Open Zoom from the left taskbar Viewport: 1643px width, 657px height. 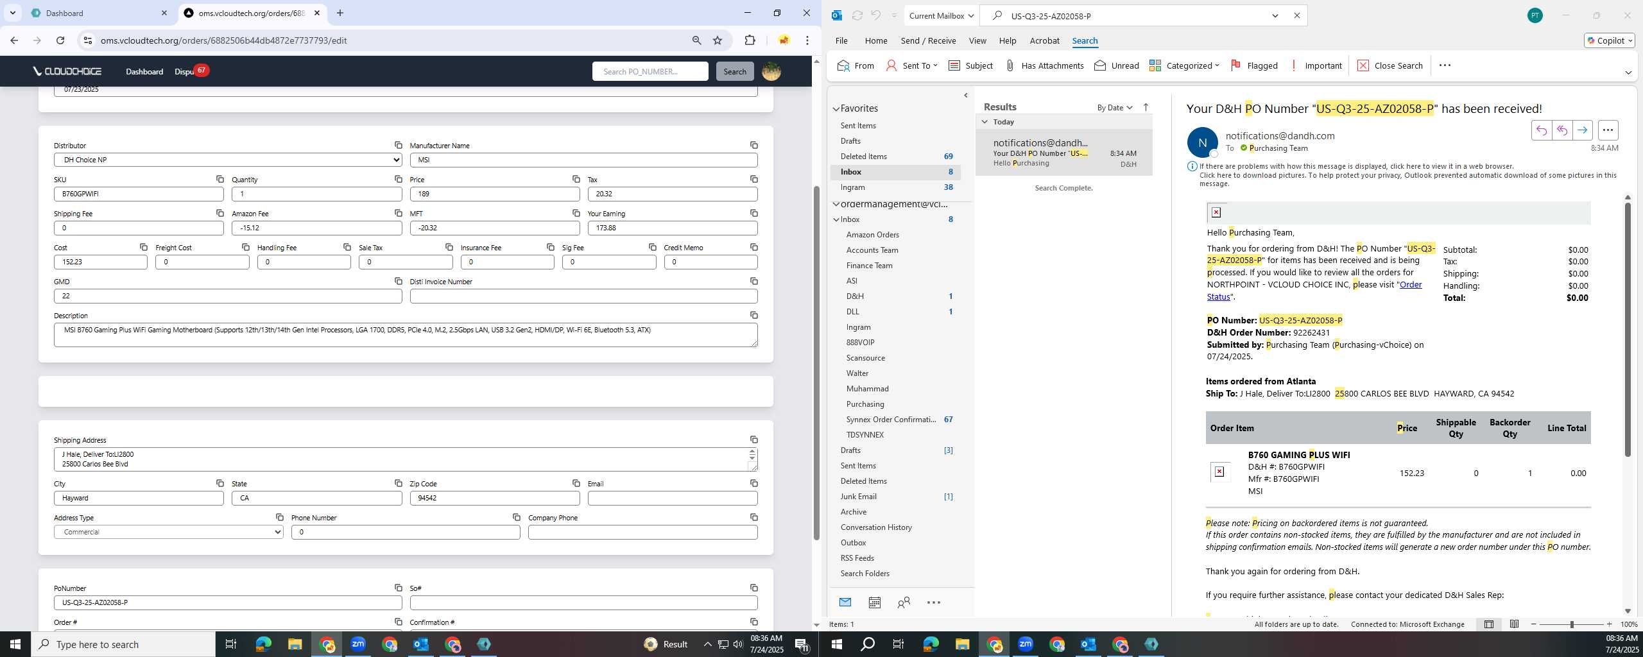click(358, 644)
